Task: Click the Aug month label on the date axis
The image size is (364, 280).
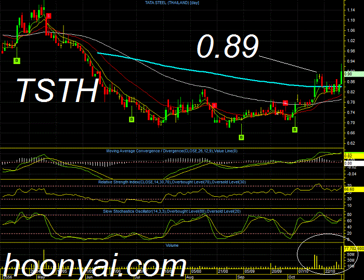Action: (190, 277)
